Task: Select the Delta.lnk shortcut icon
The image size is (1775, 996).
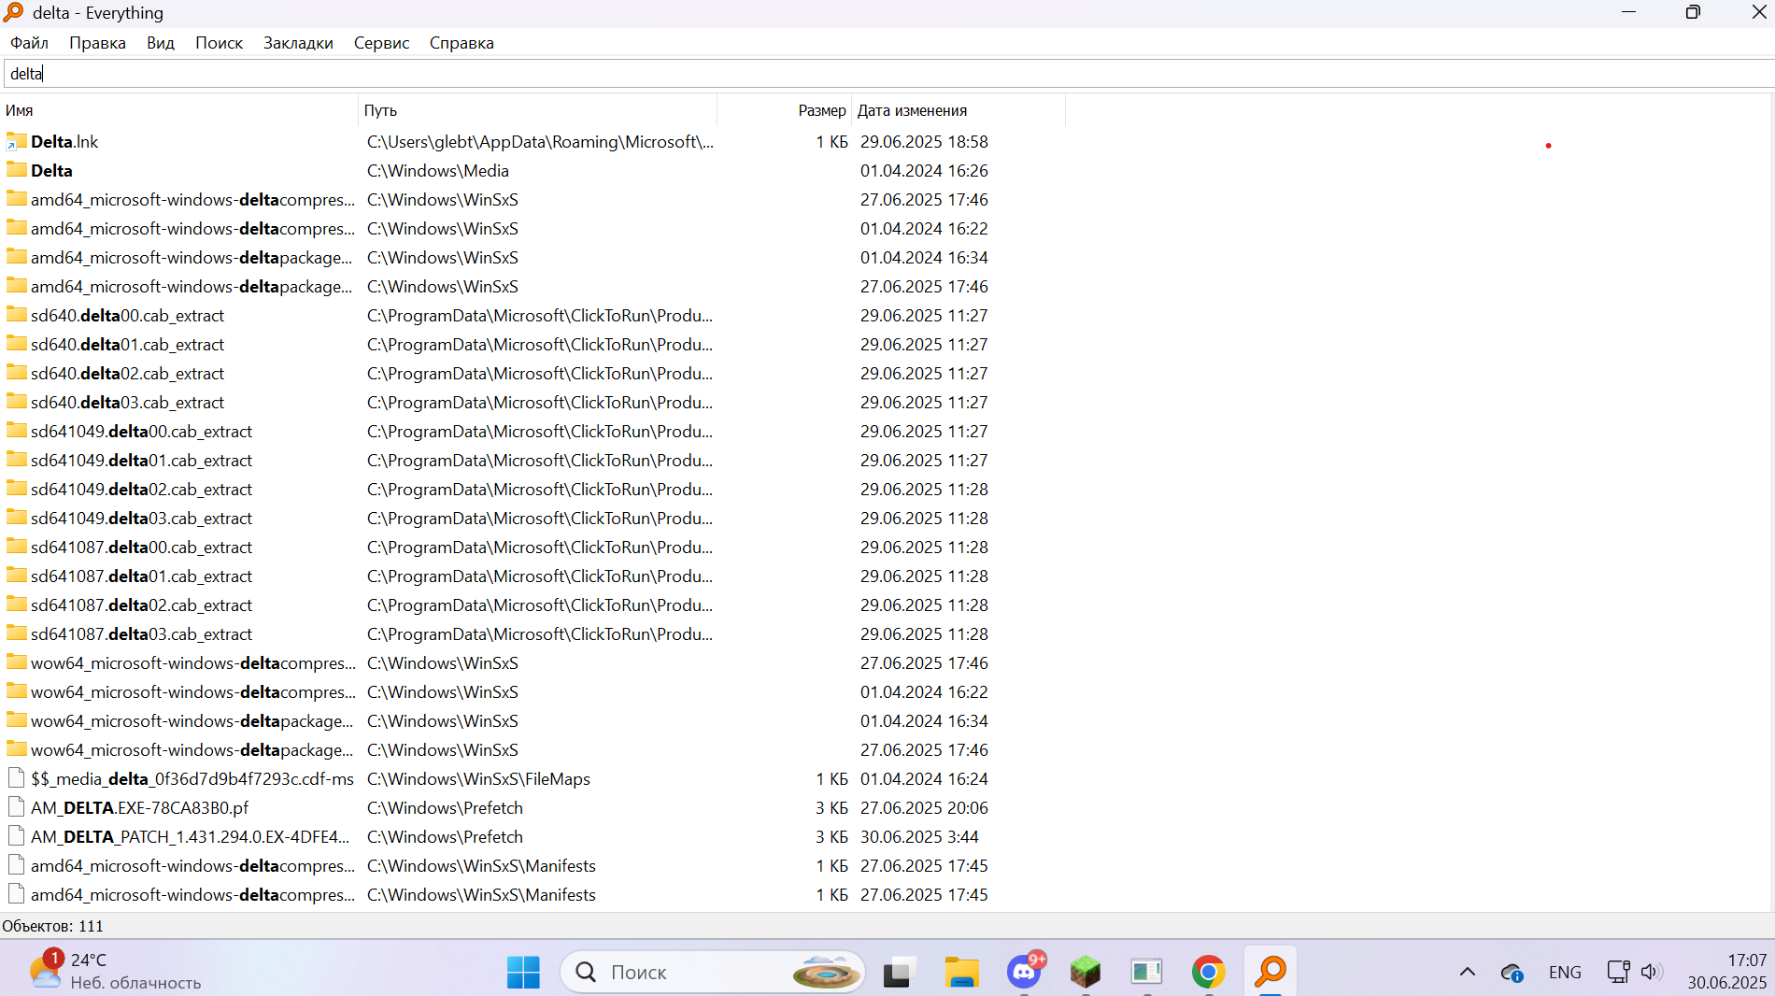Action: tap(16, 141)
